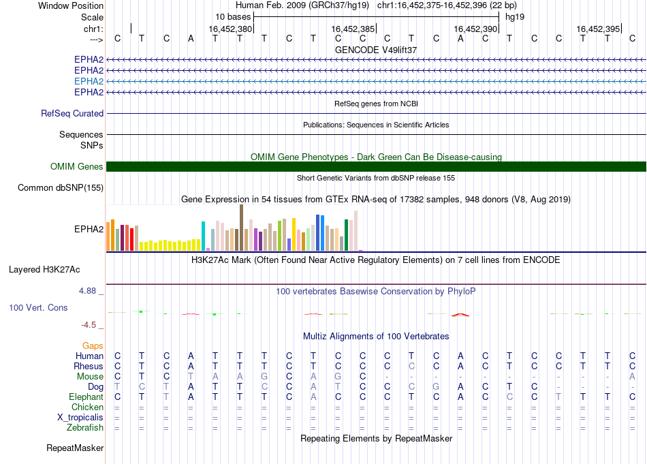The width and height of the screenshot is (647, 464).
Task: Select the Zebrafish alignment row label
Action: pyautogui.click(x=85, y=428)
